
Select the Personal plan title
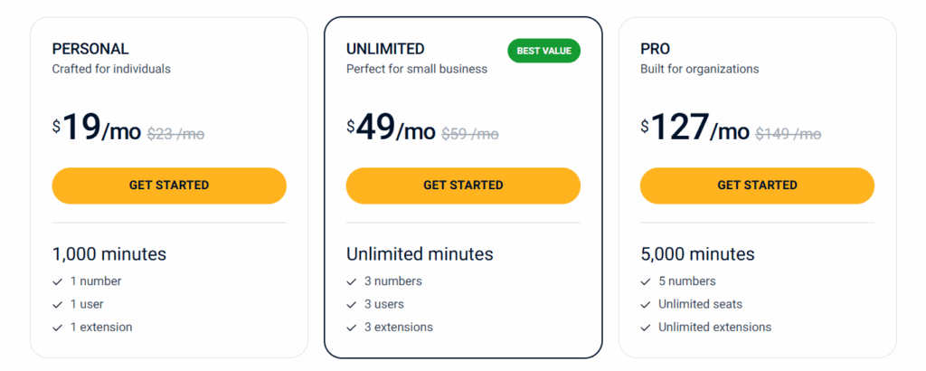(90, 49)
